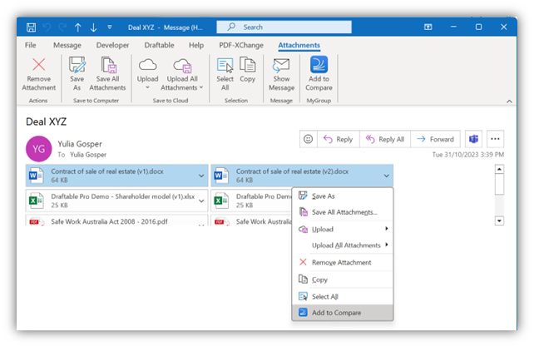This screenshot has width=534, height=347.
Task: Open the more actions ellipsis menu
Action: point(497,139)
